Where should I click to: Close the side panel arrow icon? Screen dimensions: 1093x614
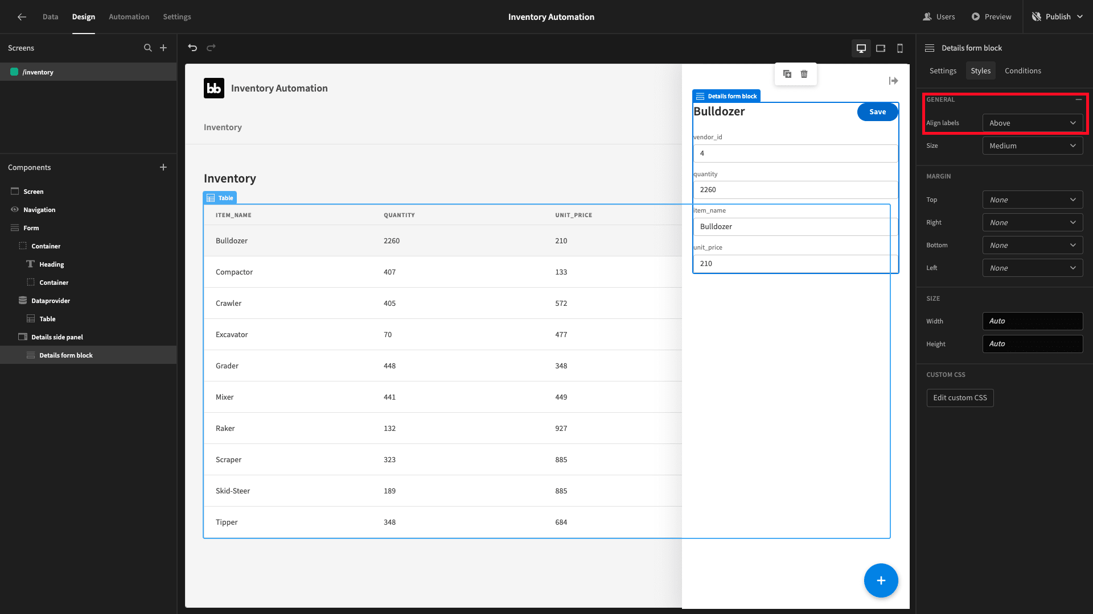tap(894, 81)
